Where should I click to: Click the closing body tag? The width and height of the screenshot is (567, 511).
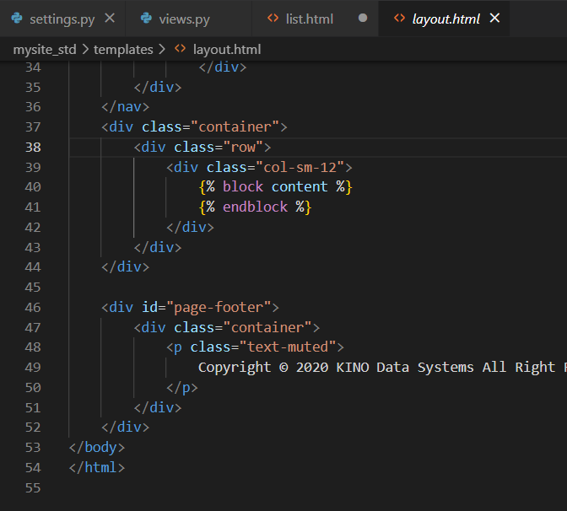pyautogui.click(x=97, y=448)
